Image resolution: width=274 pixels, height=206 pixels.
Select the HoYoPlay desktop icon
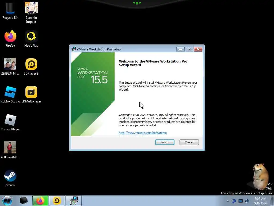(x=31, y=39)
